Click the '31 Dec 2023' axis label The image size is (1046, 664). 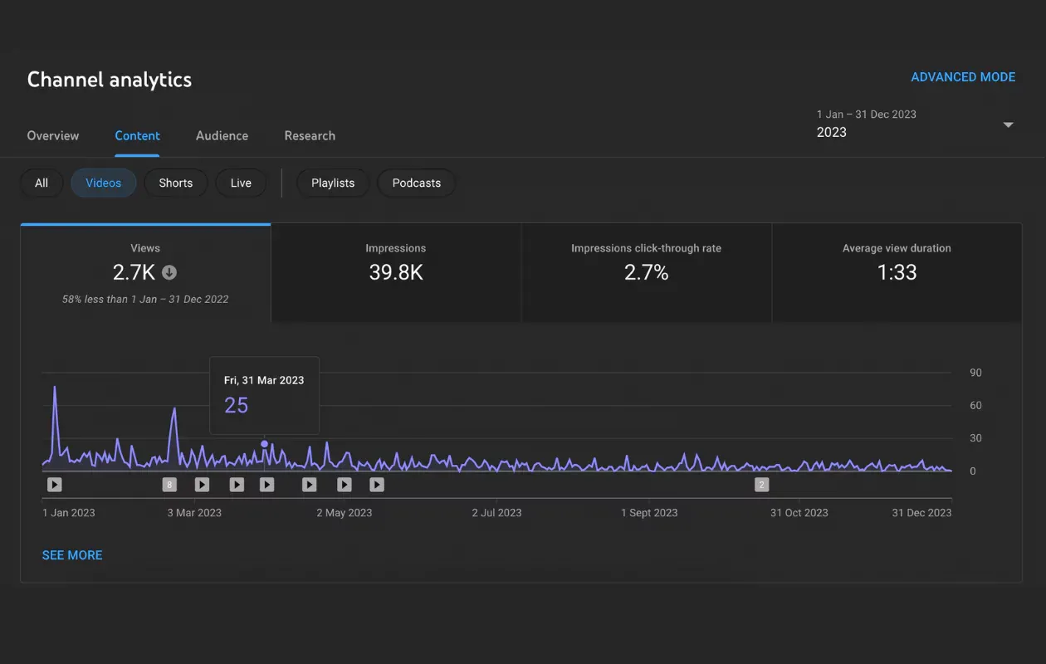(x=921, y=513)
